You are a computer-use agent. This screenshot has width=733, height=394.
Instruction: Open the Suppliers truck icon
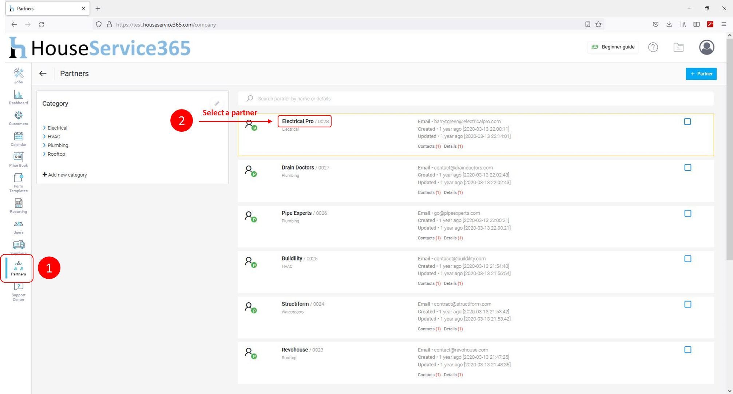[x=18, y=245]
